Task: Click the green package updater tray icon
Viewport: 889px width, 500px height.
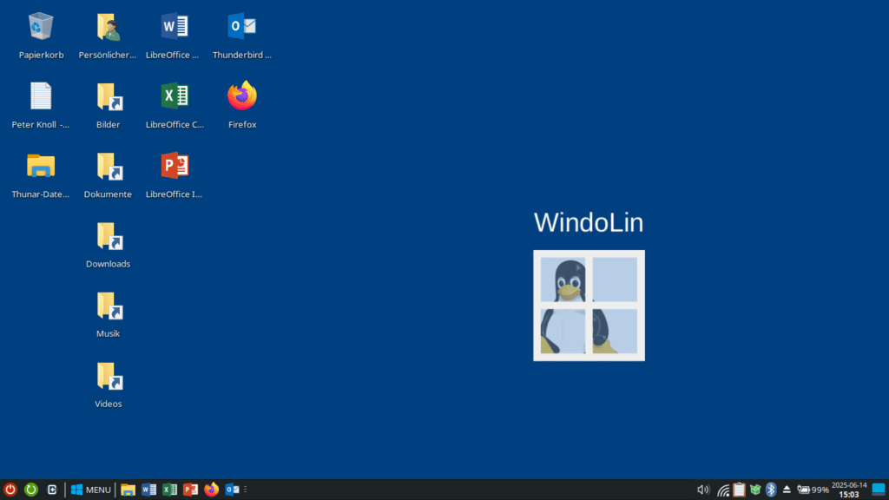Action: point(754,490)
